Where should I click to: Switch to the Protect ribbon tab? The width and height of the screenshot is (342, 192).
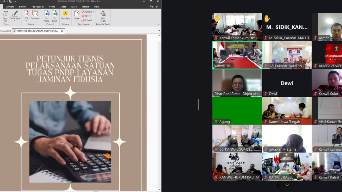85,7
